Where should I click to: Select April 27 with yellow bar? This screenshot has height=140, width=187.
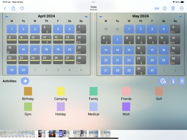coord(69,60)
